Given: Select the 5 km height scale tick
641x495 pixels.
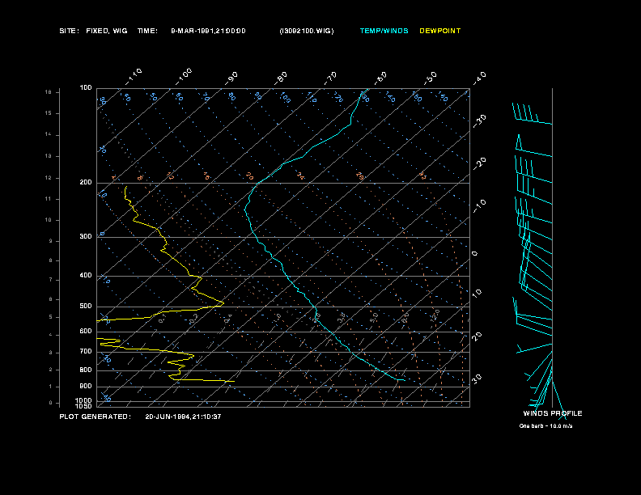Looking at the screenshot, I should (50, 317).
